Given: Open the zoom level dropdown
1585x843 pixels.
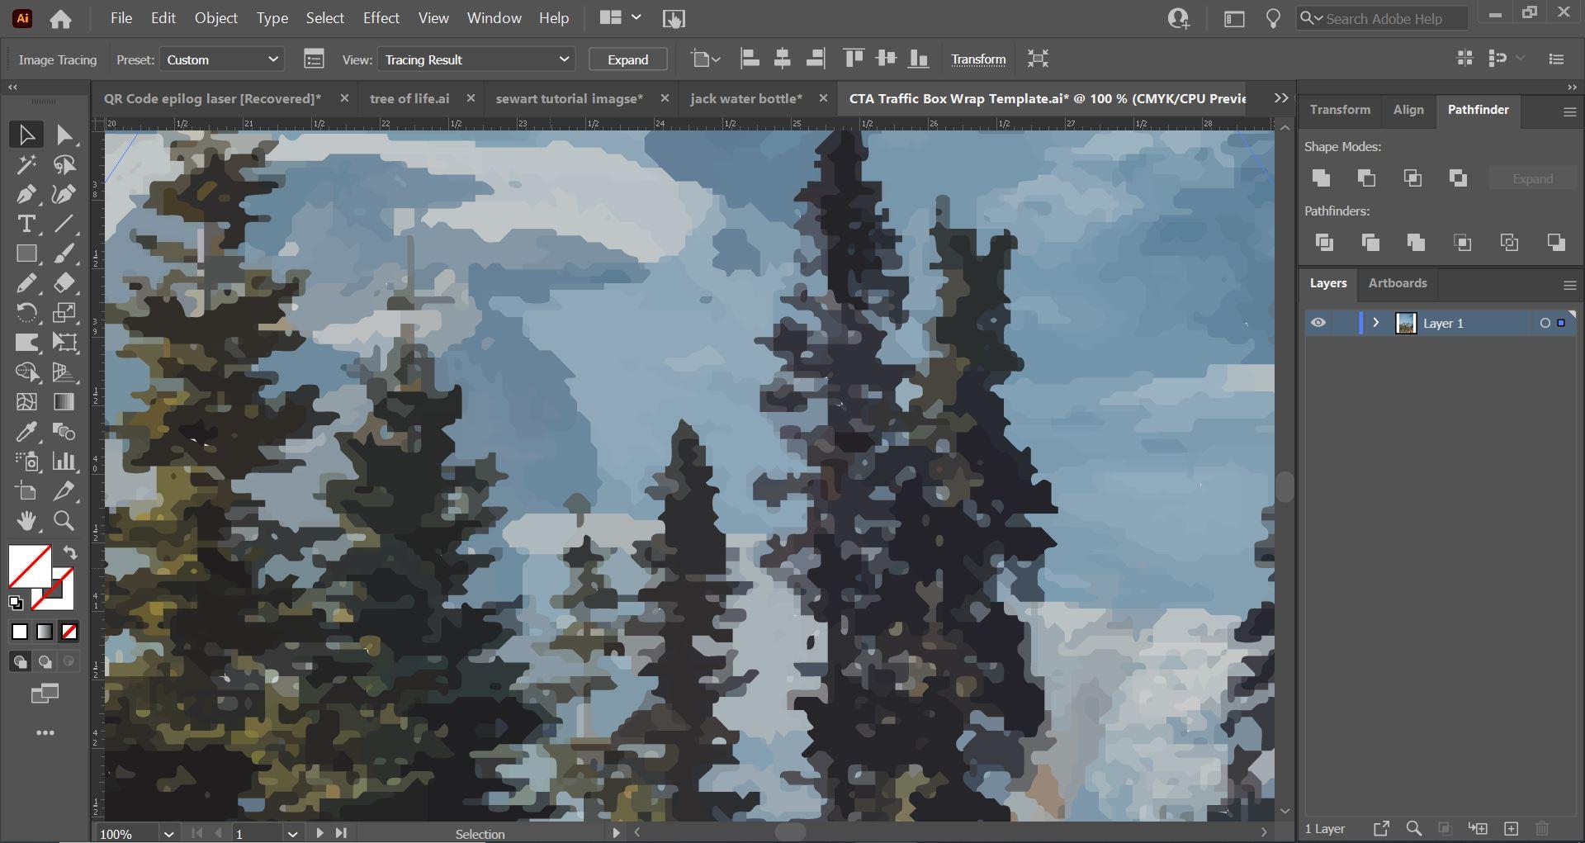Looking at the screenshot, I should coord(169,834).
